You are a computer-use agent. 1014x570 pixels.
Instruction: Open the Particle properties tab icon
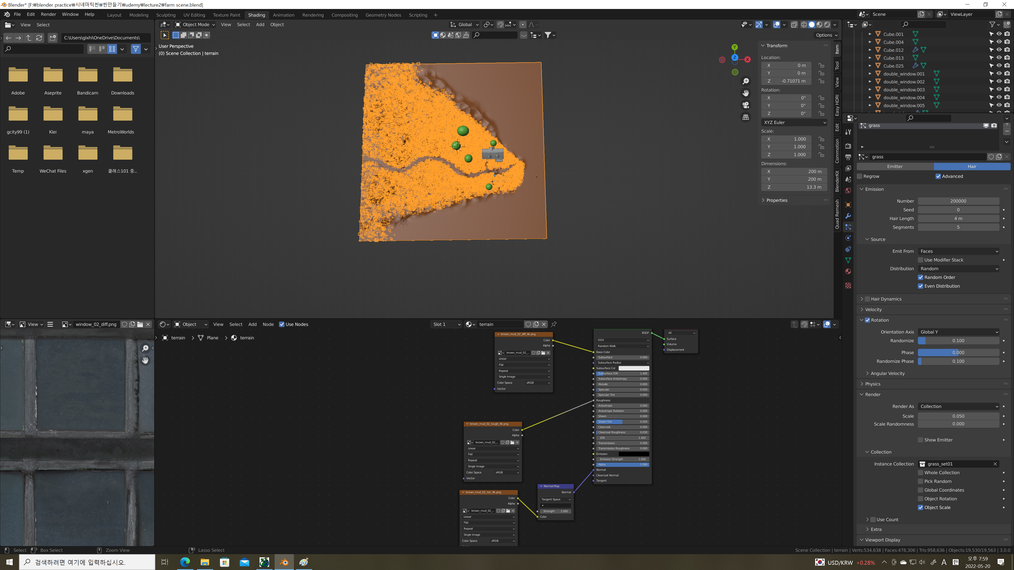click(x=848, y=227)
